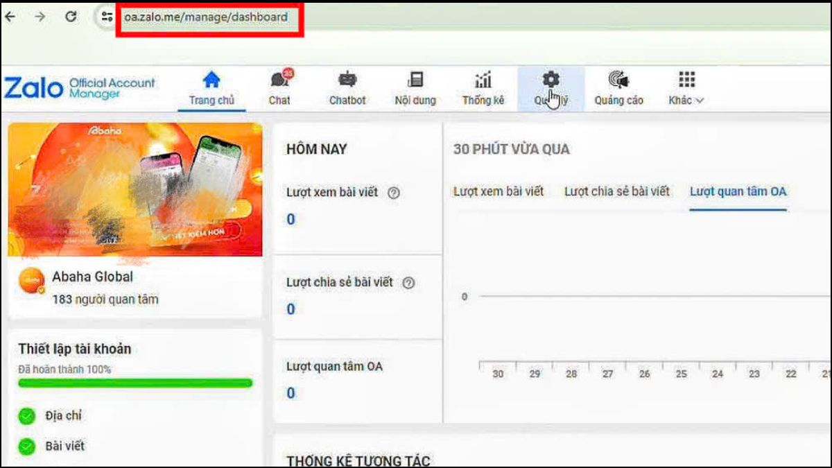The image size is (832, 468).
Task: Click the Lượt quan tâm OA stat label
Action: pos(334,366)
